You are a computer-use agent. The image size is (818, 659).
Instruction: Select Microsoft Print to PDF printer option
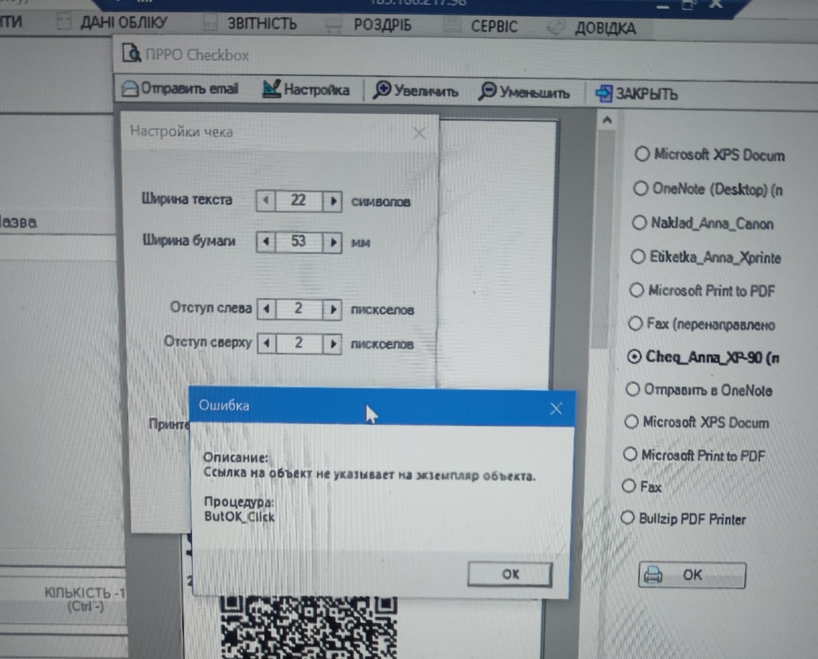tap(637, 290)
